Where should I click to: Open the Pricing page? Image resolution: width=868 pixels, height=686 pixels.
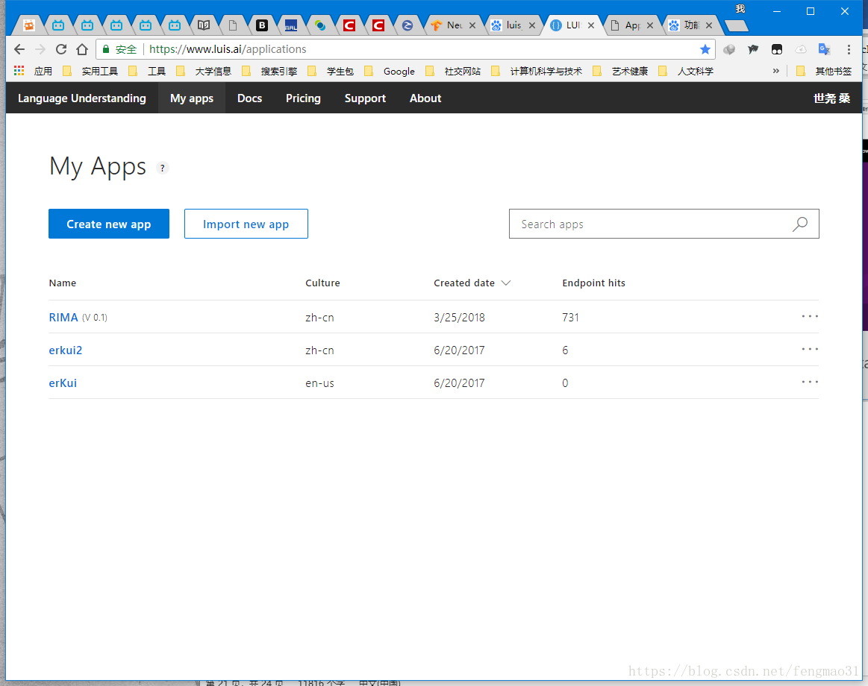tap(303, 98)
